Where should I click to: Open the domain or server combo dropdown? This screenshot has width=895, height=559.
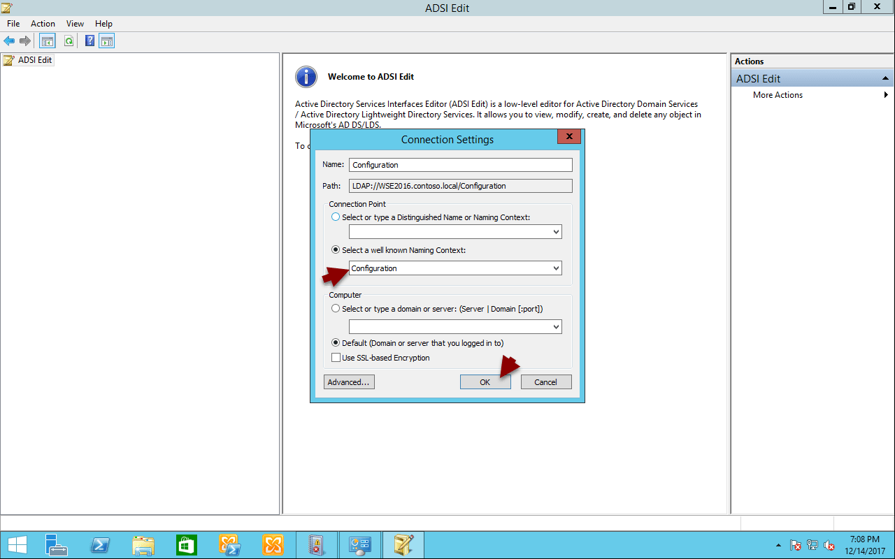coord(556,326)
